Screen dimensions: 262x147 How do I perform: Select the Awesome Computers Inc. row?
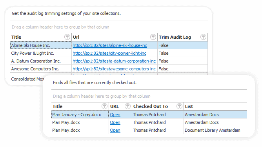pos(109,69)
